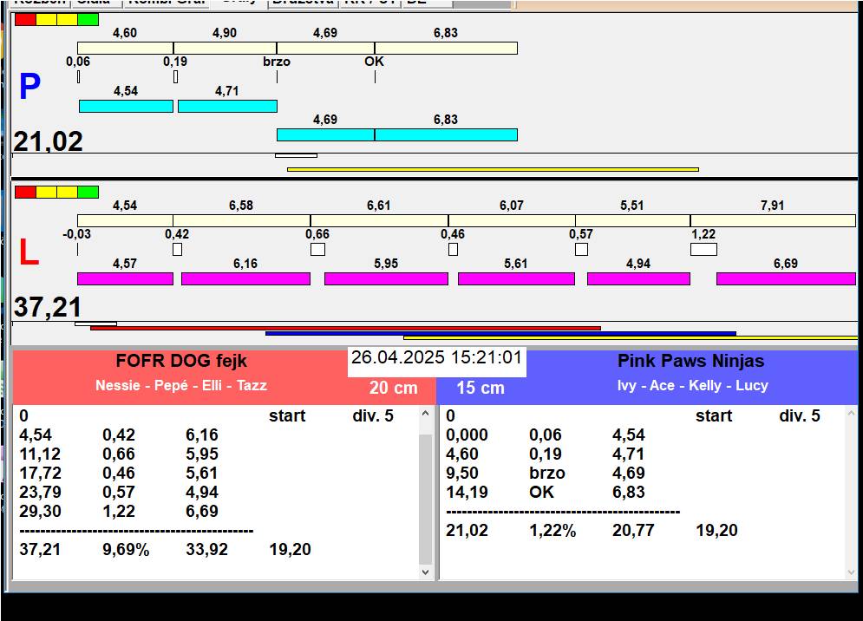Click the date and time field 26.04.2025
The image size is (863, 621).
(436, 358)
